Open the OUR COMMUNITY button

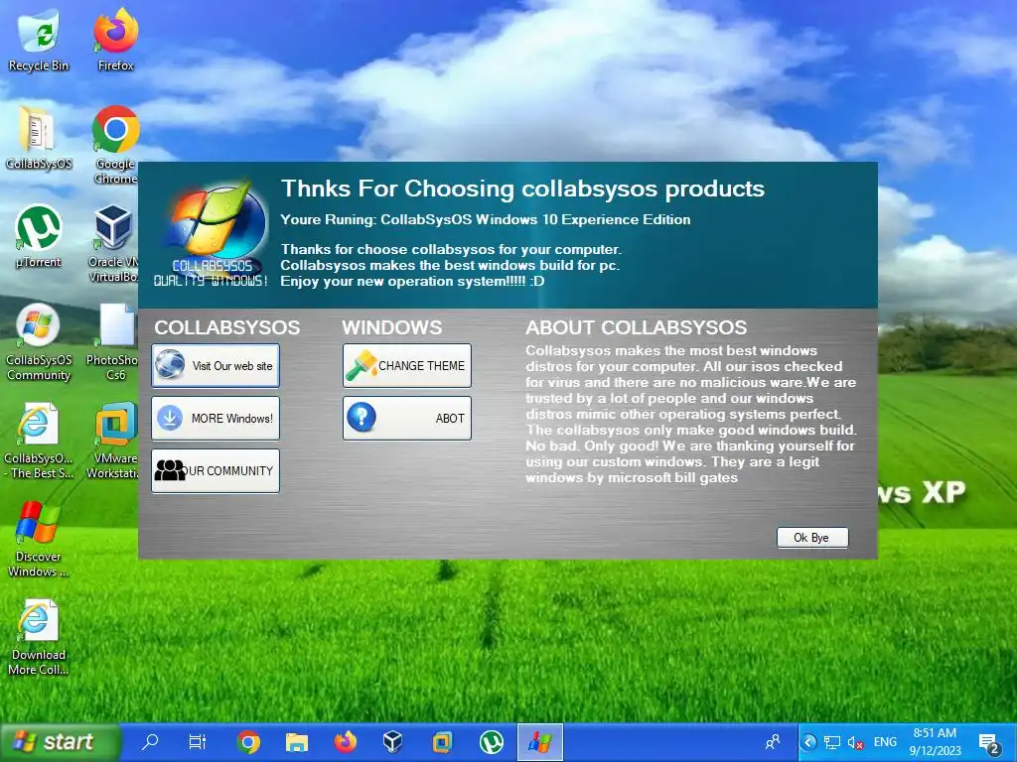click(x=216, y=471)
